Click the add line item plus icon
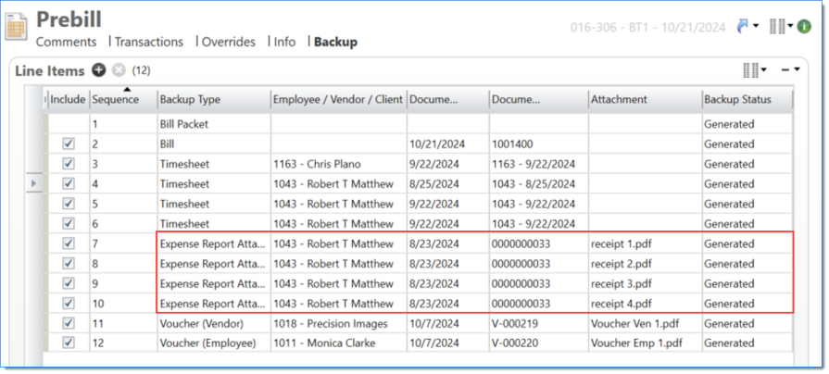 tap(99, 70)
